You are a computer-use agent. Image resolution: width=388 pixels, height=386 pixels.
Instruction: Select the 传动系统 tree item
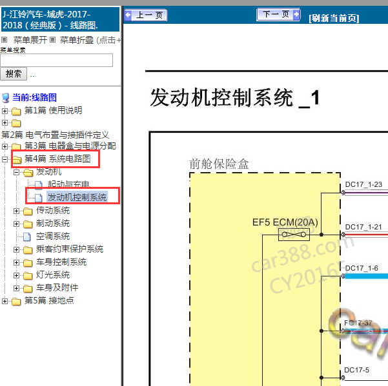pos(53,211)
